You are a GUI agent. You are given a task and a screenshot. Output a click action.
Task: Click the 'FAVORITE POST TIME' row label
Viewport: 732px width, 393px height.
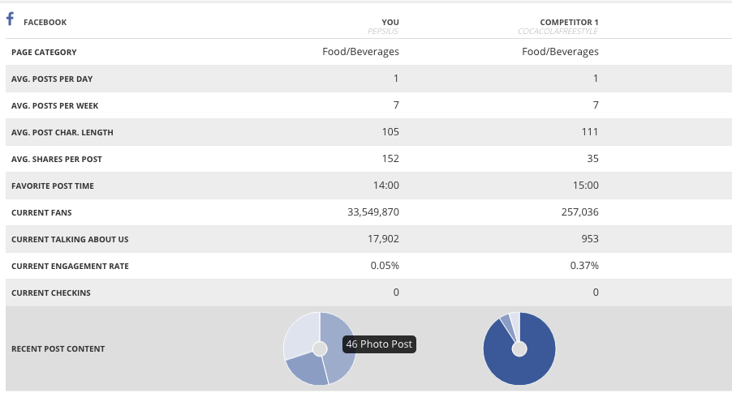[52, 186]
